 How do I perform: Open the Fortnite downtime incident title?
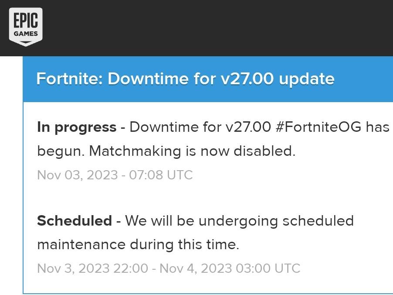coord(185,79)
